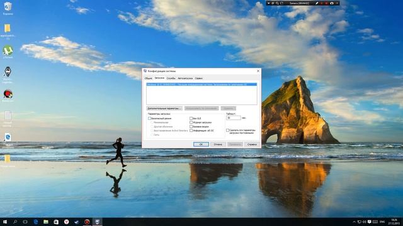Check make boot settings permanent option
403x226 pixels.
227,130
